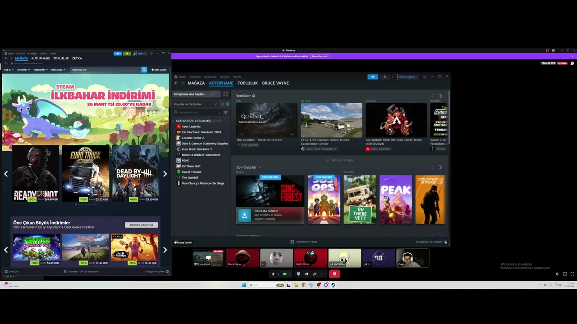The height and width of the screenshot is (324, 577).
Task: Toggle the call volume speaker icon
Action: click(557, 274)
